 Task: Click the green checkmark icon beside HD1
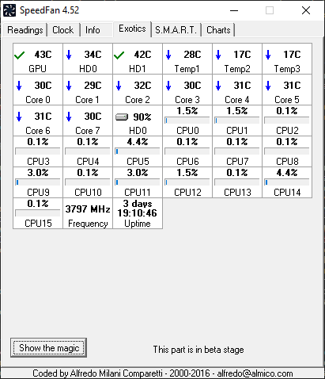coord(119,56)
